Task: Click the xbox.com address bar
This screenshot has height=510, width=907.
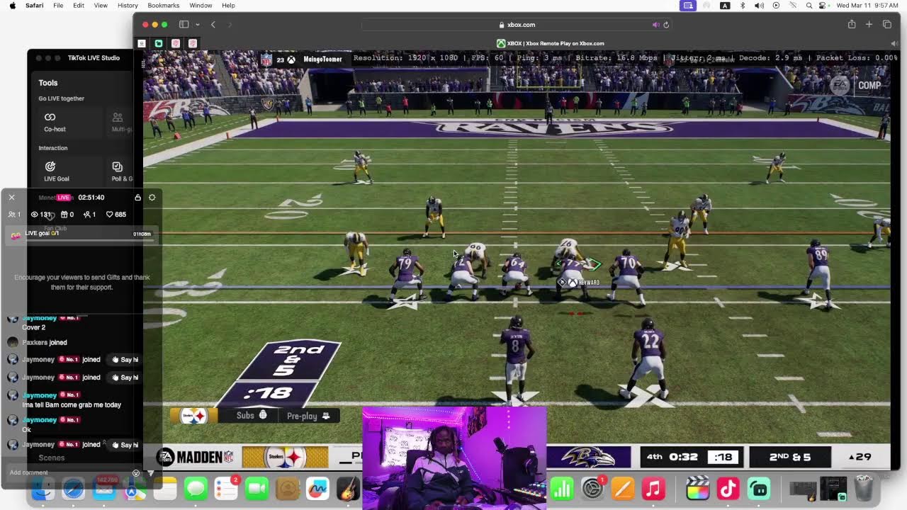Action: point(516,25)
